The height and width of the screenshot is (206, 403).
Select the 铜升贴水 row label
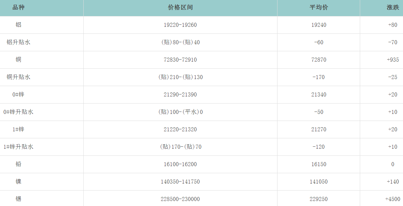pyautogui.click(x=18, y=77)
